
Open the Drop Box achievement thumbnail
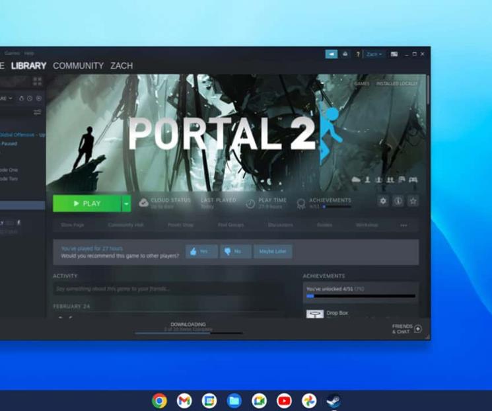(x=315, y=314)
